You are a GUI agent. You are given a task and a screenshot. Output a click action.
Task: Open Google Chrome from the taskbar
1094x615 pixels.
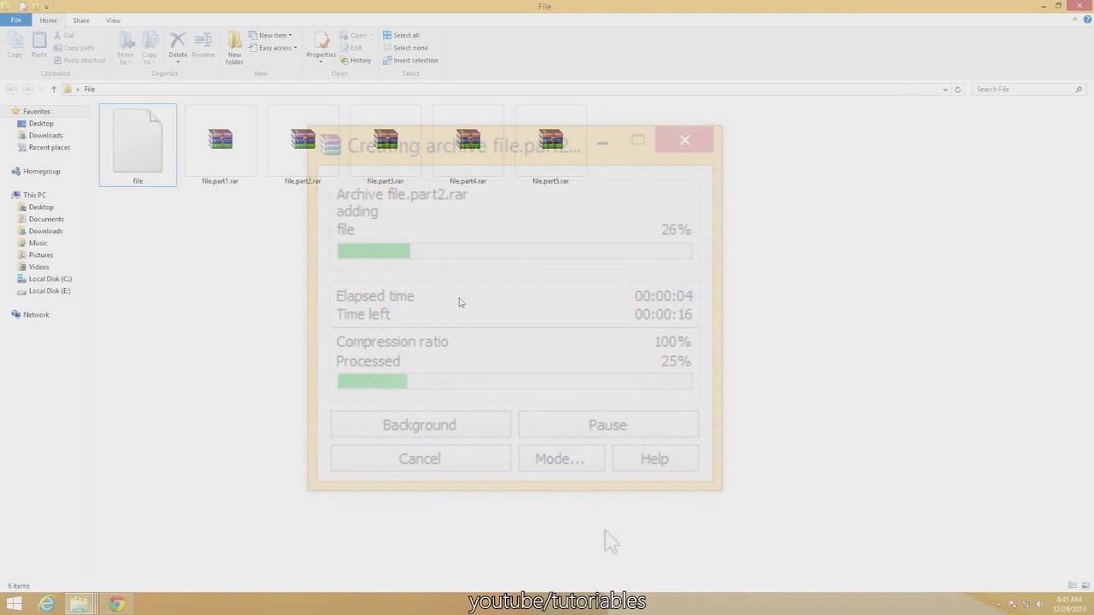116,605
